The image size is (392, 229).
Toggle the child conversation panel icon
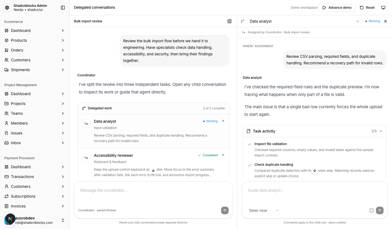pos(229,21)
